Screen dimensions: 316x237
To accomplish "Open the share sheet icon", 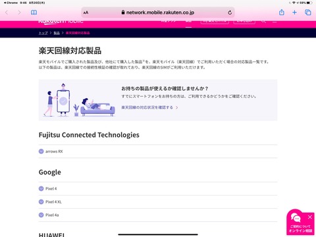I will [282, 13].
